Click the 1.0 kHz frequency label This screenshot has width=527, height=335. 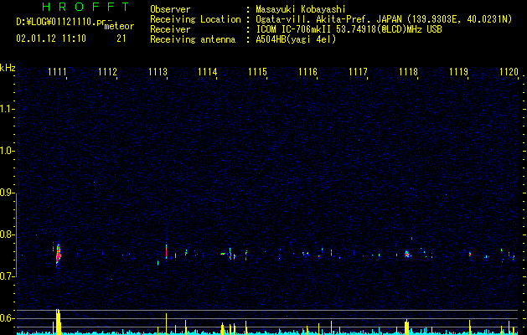click(8, 152)
